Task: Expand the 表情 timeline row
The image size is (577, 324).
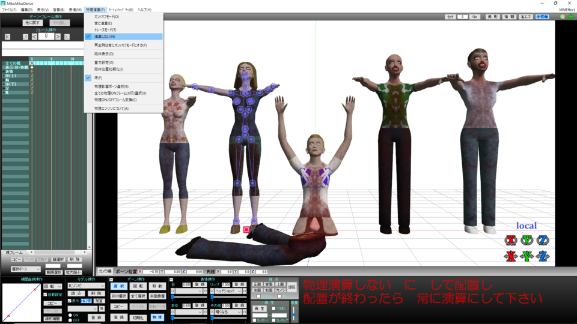Action: pos(4,71)
